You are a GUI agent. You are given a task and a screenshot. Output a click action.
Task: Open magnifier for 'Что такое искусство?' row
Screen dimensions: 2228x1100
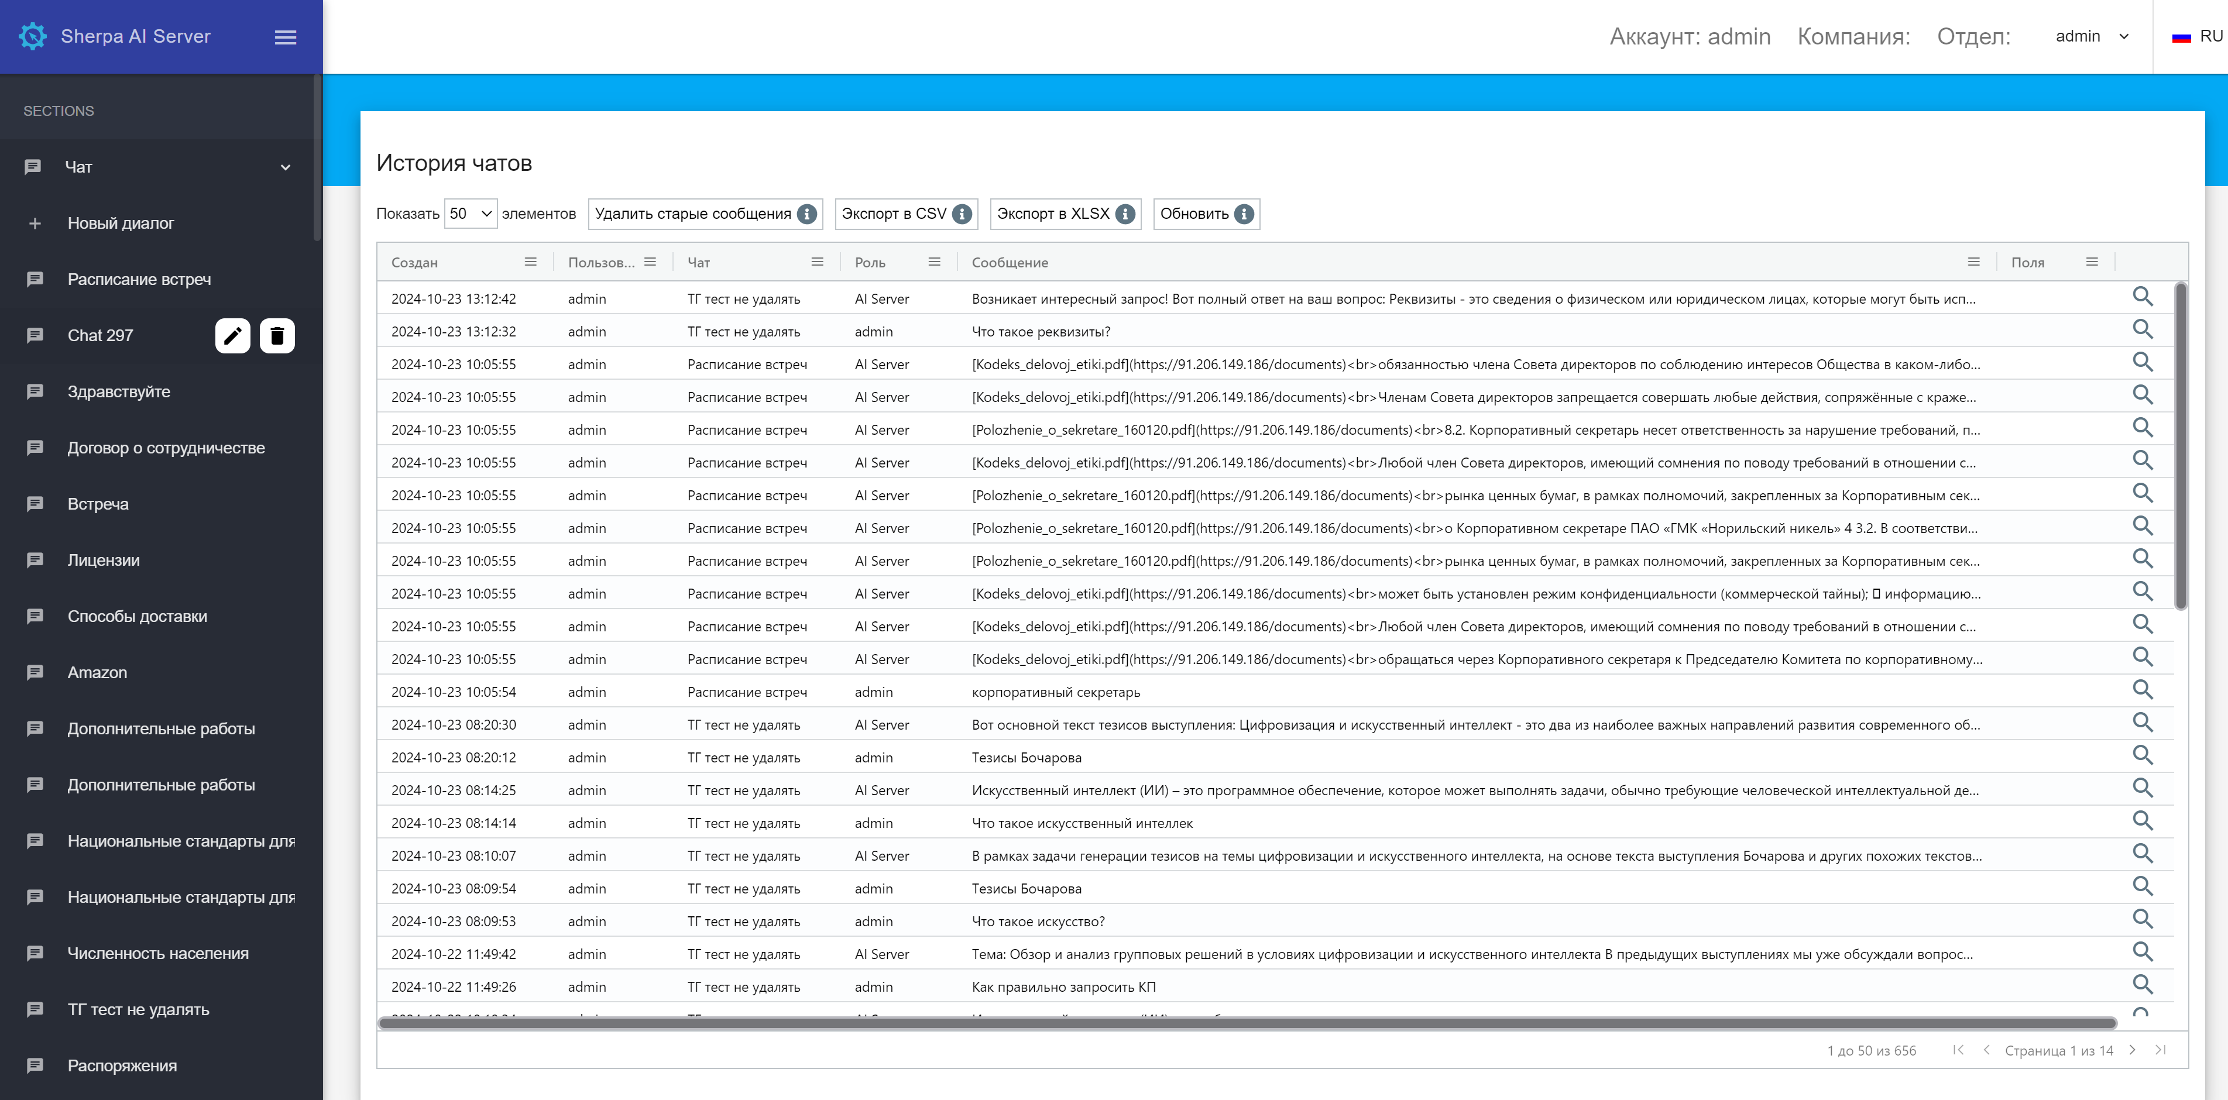click(x=2141, y=919)
